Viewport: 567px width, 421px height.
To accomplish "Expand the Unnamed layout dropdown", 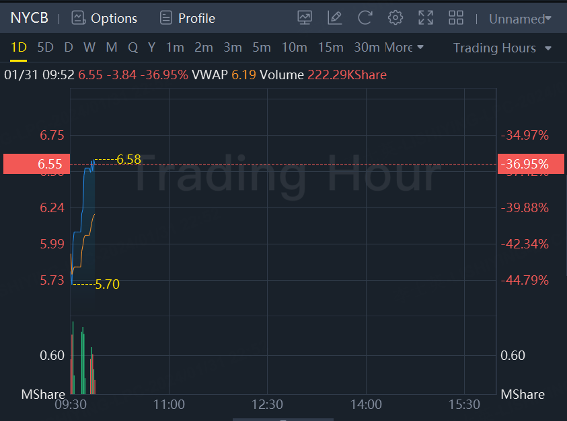I will (520, 19).
